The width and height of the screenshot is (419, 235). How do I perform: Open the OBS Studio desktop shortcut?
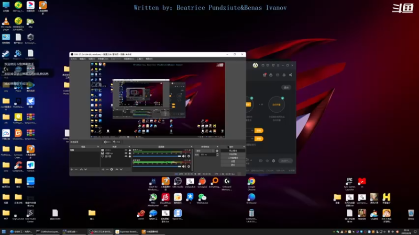pyautogui.click(x=178, y=183)
